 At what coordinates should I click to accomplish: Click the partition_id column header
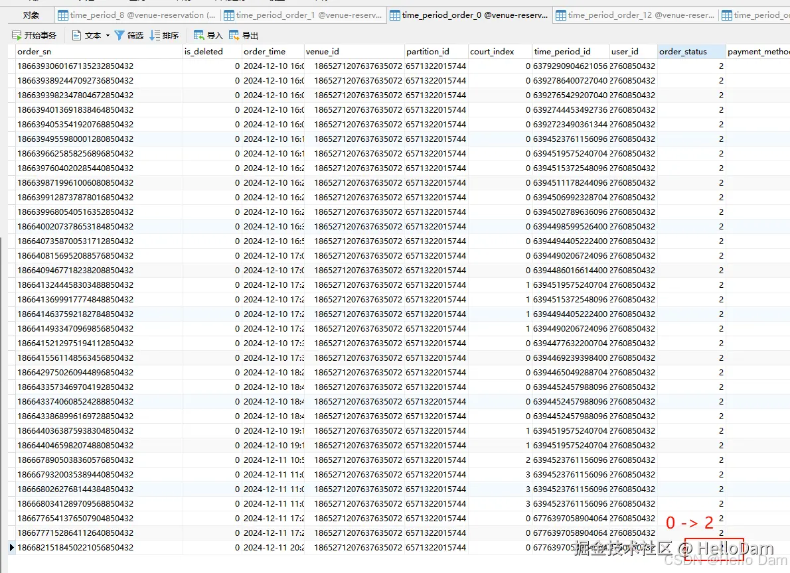click(436, 51)
